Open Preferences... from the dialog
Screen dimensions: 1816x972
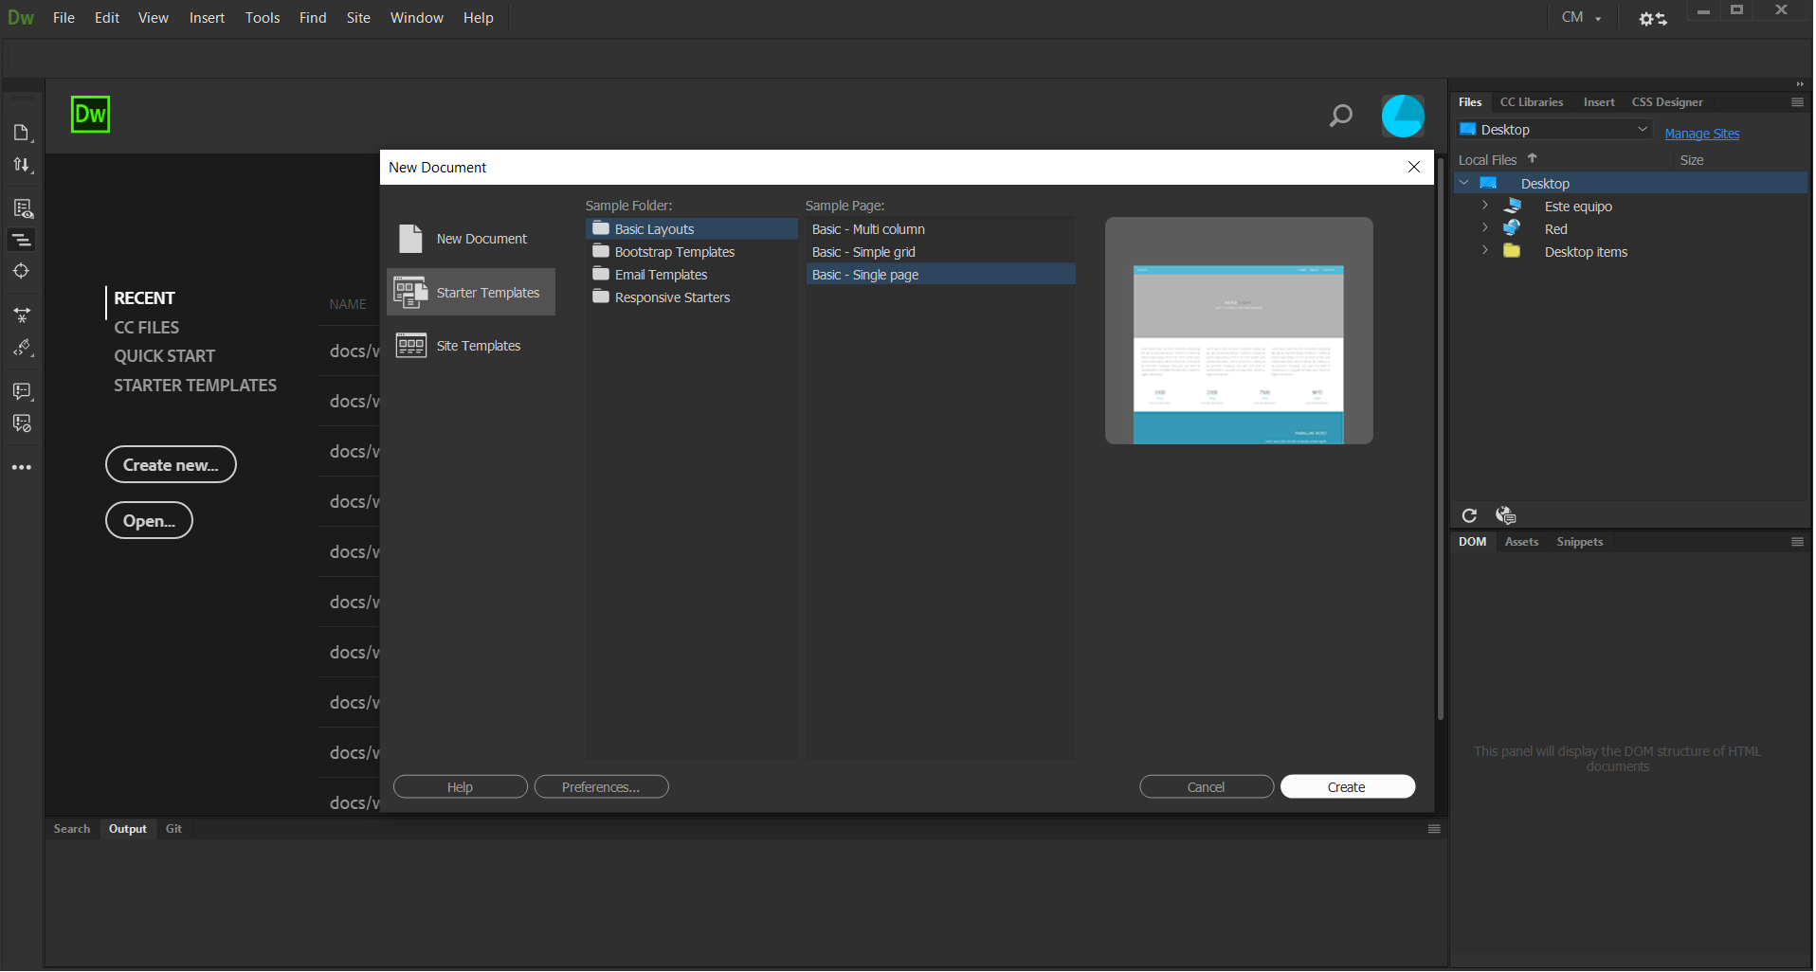point(601,787)
